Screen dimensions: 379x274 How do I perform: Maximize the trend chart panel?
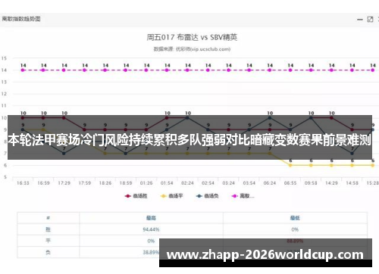[x=370, y=20]
